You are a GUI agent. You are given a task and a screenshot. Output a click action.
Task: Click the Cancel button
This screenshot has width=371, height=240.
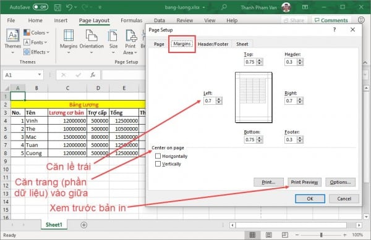coord(344,199)
